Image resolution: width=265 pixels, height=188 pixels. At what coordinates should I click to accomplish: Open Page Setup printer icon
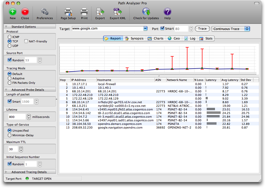coord(68,12)
